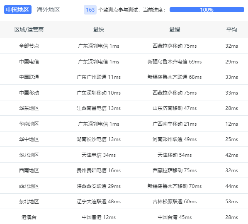Click 湖南长沙电信 13ms cell
The height and width of the screenshot is (224, 248).
[99, 139]
